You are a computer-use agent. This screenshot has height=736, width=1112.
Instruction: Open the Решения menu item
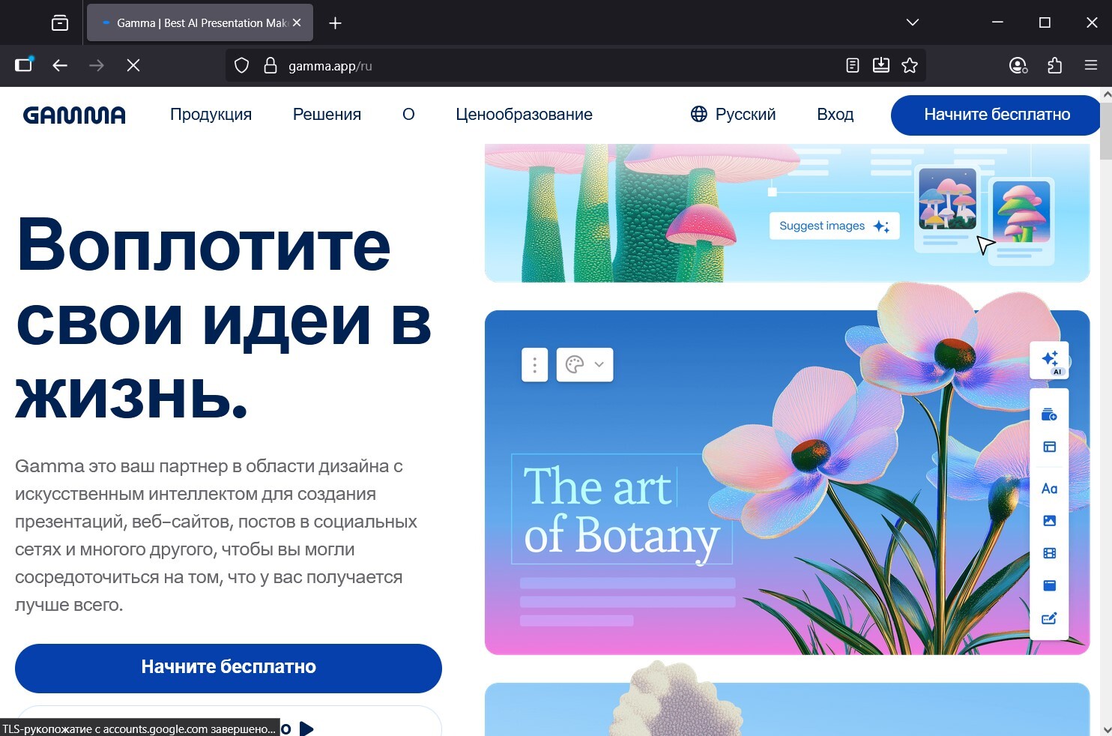(x=327, y=115)
